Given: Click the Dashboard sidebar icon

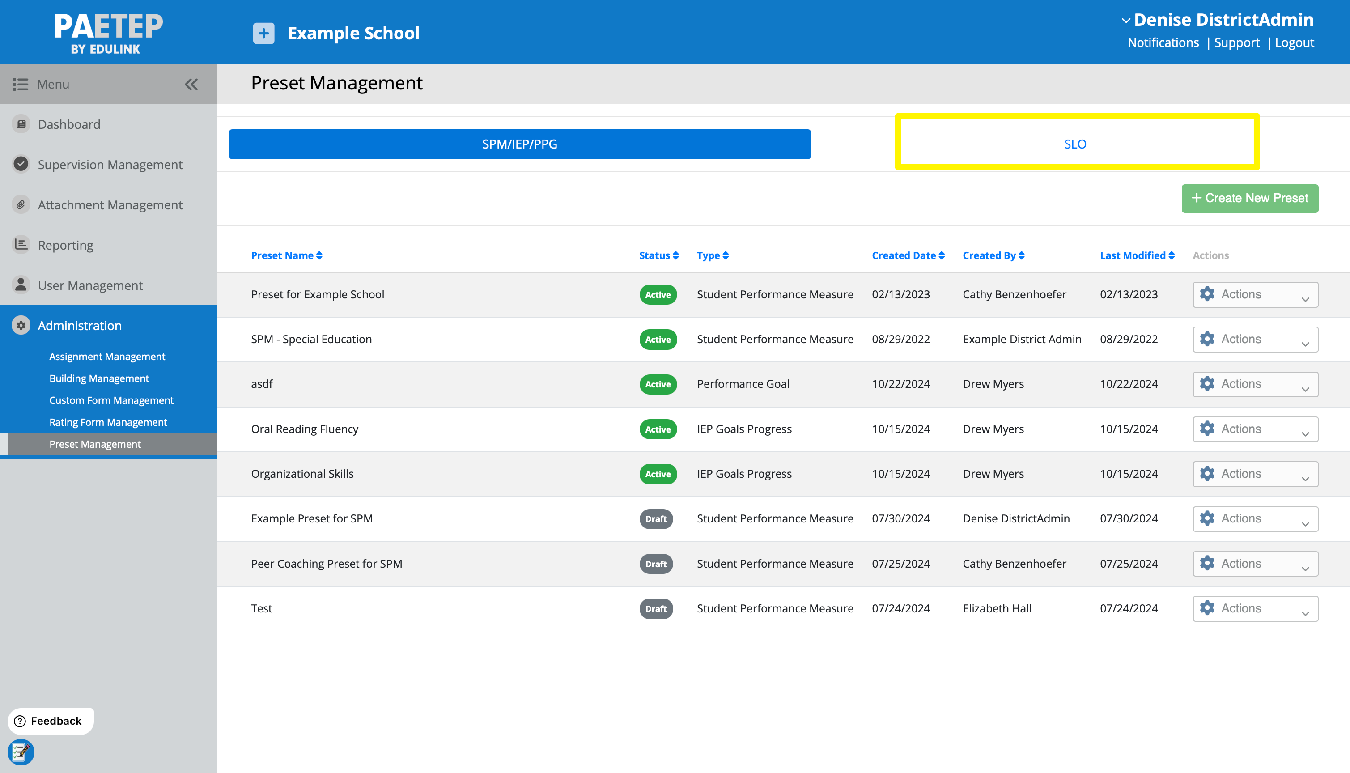Looking at the screenshot, I should point(21,124).
